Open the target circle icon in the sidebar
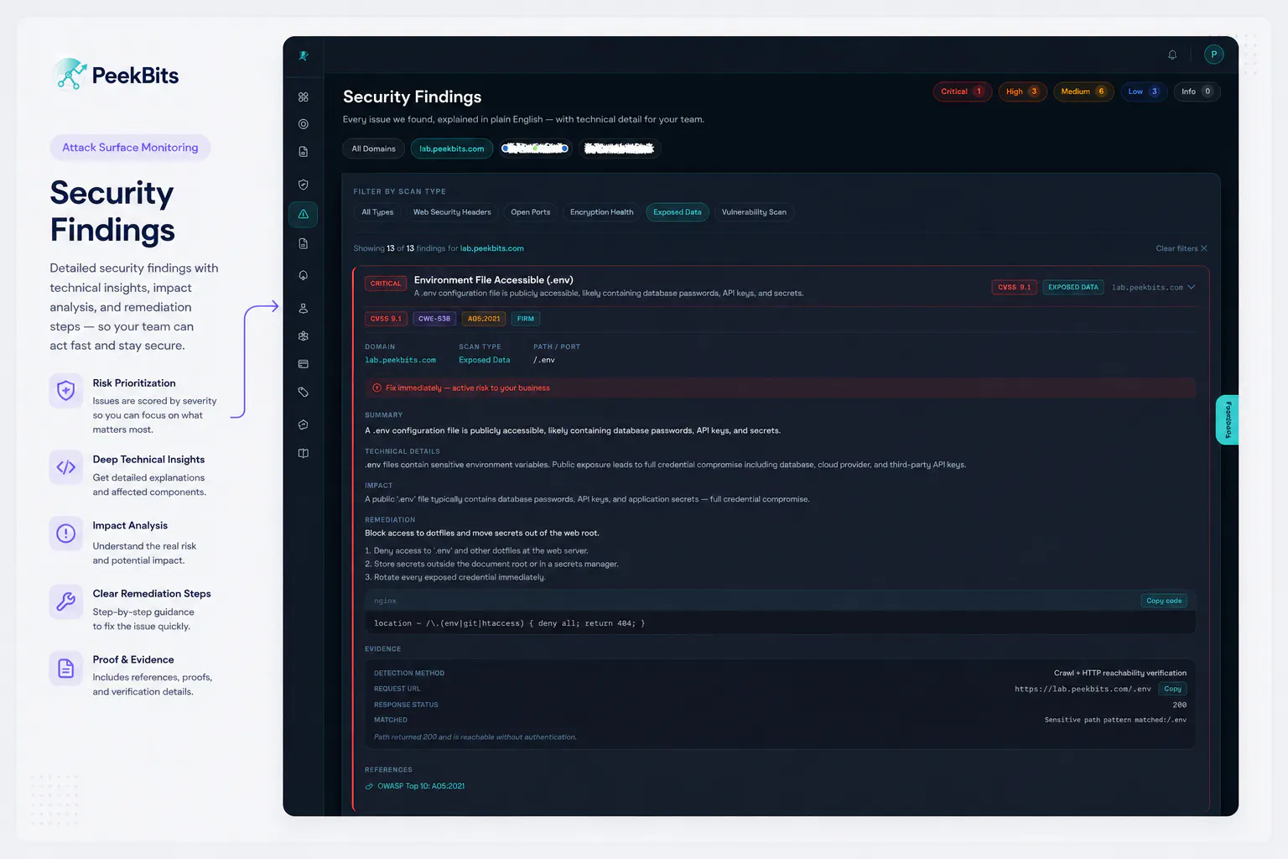The height and width of the screenshot is (859, 1288). point(304,124)
